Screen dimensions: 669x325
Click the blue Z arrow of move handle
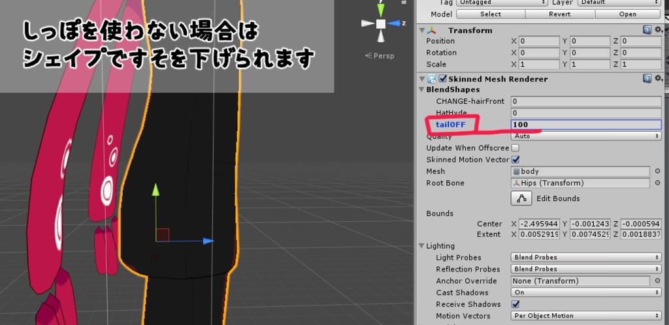pos(208,241)
